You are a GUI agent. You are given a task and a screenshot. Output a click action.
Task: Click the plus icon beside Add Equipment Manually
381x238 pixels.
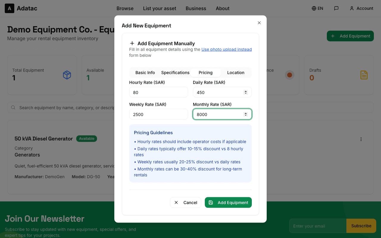(132, 43)
